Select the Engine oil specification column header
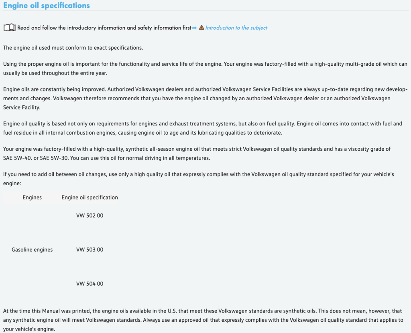This screenshot has width=411, height=333. [x=90, y=198]
